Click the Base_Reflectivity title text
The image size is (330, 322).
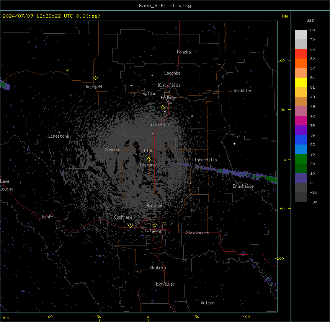point(165,6)
